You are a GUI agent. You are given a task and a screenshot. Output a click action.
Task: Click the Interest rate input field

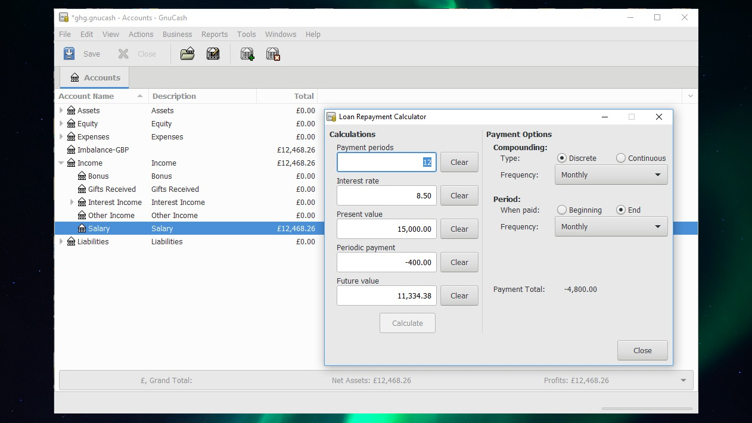(x=387, y=195)
